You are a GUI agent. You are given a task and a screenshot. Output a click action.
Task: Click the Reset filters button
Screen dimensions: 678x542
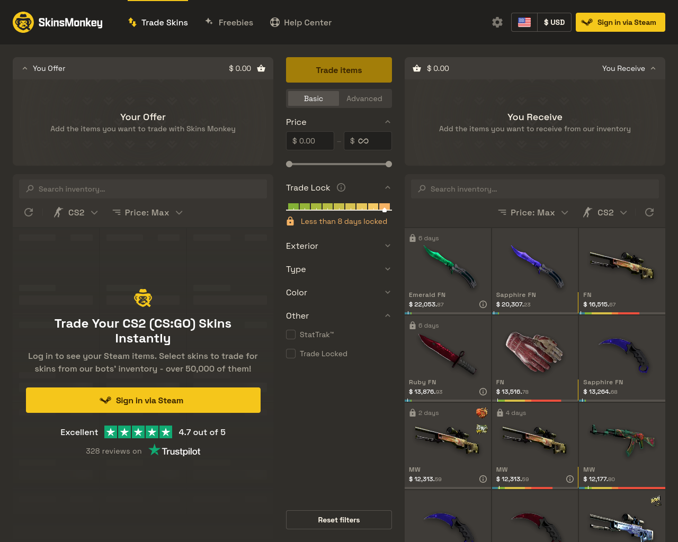[339, 520]
